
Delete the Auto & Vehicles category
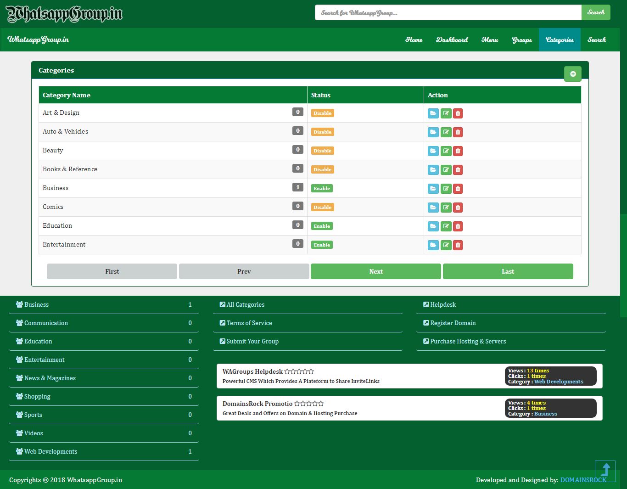458,132
